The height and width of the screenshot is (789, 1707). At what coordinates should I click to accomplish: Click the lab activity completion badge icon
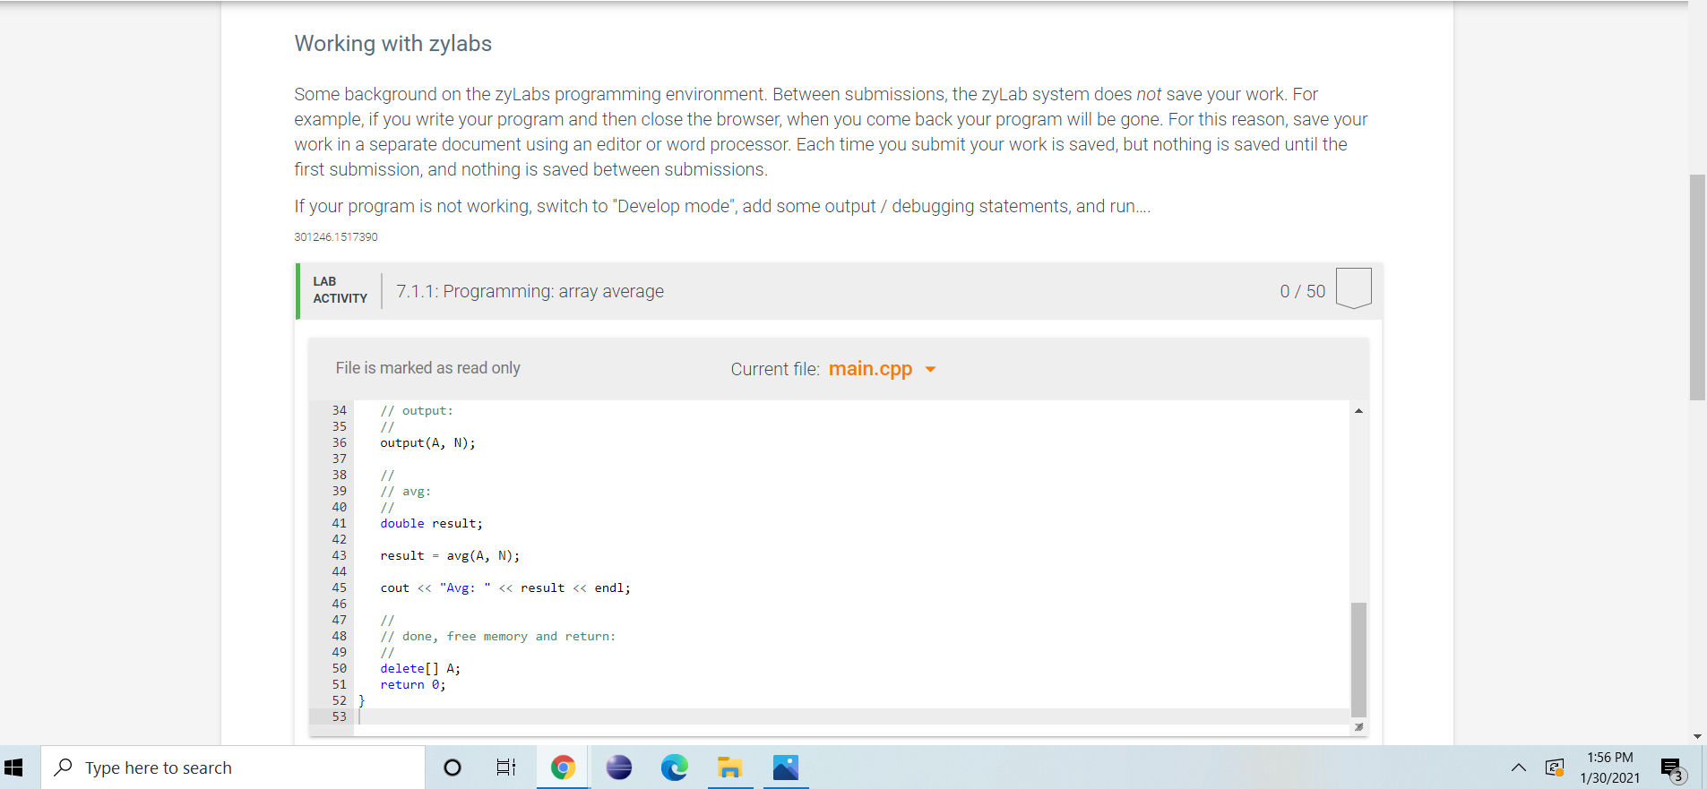point(1353,288)
